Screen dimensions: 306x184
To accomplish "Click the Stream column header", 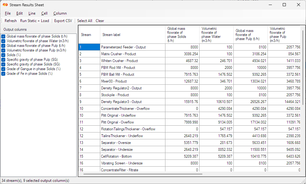I will click(89, 34).
